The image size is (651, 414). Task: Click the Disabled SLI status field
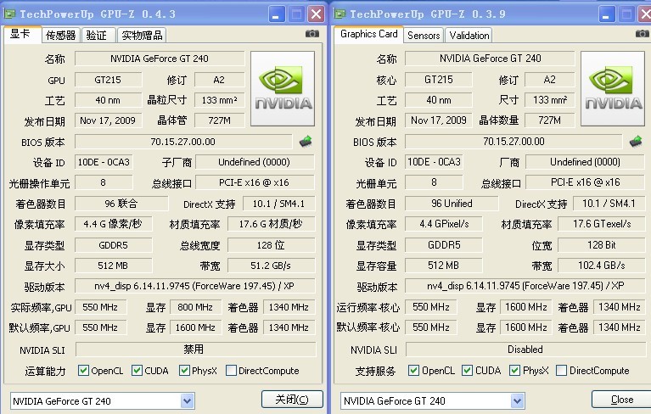pyautogui.click(x=525, y=350)
